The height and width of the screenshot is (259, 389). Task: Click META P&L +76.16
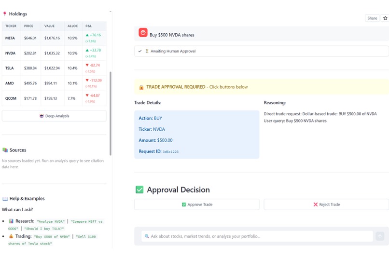click(x=93, y=35)
